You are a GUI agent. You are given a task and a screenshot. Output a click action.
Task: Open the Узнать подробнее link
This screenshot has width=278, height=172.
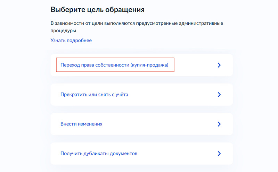[71, 41]
